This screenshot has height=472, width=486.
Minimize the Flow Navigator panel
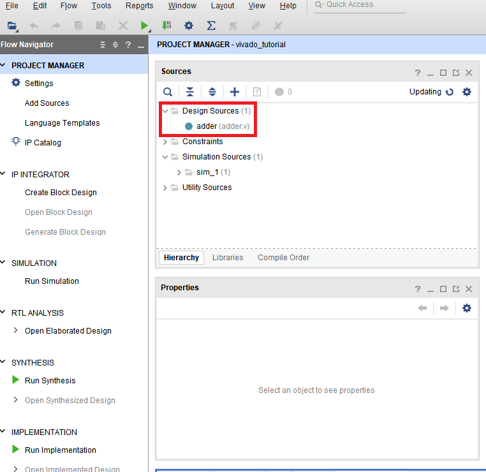[141, 47]
